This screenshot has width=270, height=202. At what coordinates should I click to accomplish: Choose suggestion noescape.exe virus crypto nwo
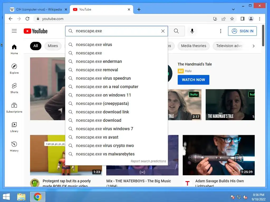click(117, 145)
